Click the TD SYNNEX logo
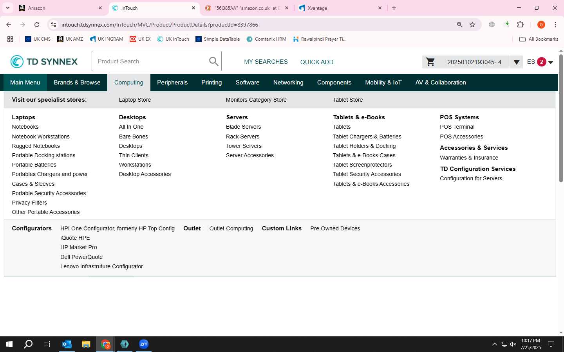The width and height of the screenshot is (564, 352). (44, 61)
